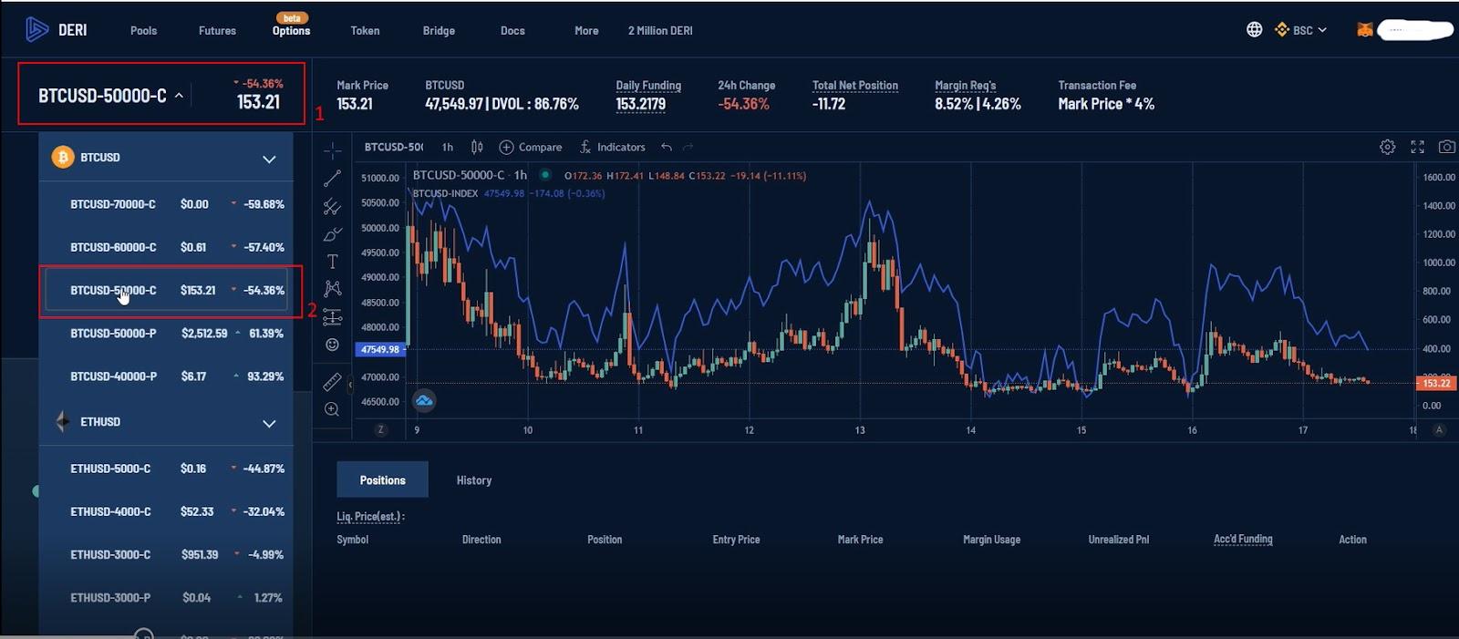The height and width of the screenshot is (639, 1459).
Task: Click the 47549.98 price label on axis
Action: click(x=380, y=349)
